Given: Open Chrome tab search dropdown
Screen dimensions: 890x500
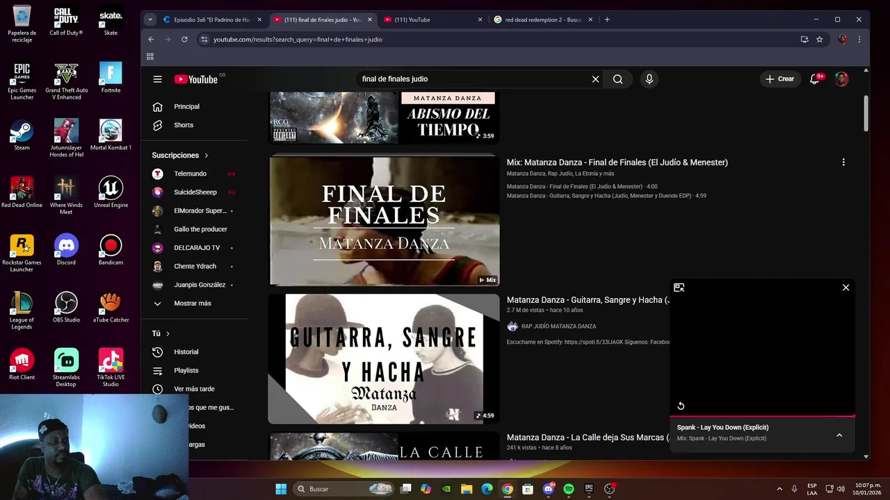Looking at the screenshot, I should point(149,19).
